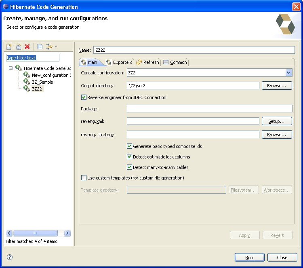Open the Refresh tab
Screen dimensions: 303x268
148,62
